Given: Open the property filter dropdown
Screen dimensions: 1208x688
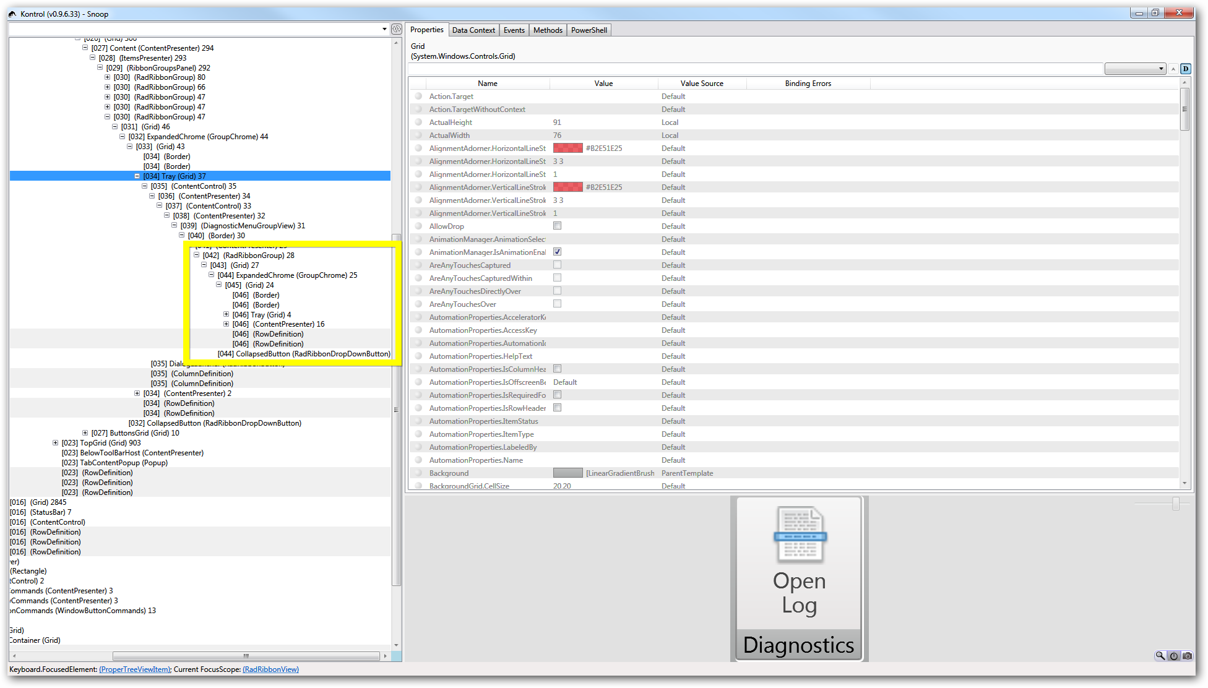Looking at the screenshot, I should pos(1135,69).
